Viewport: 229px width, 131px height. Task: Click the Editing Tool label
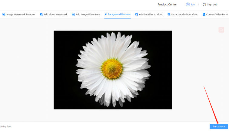pos(5,126)
